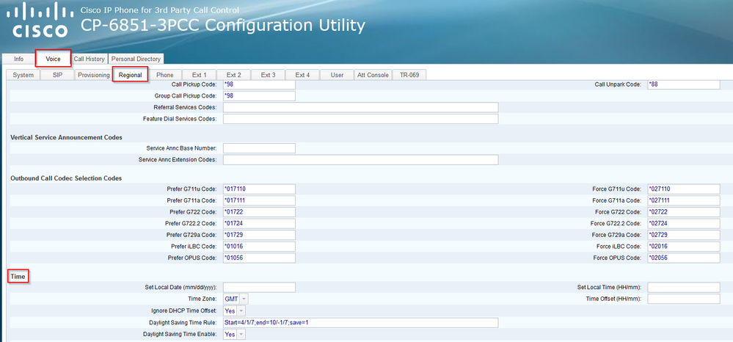
Task: Click the Force OPUS Code field
Action: (x=684, y=258)
